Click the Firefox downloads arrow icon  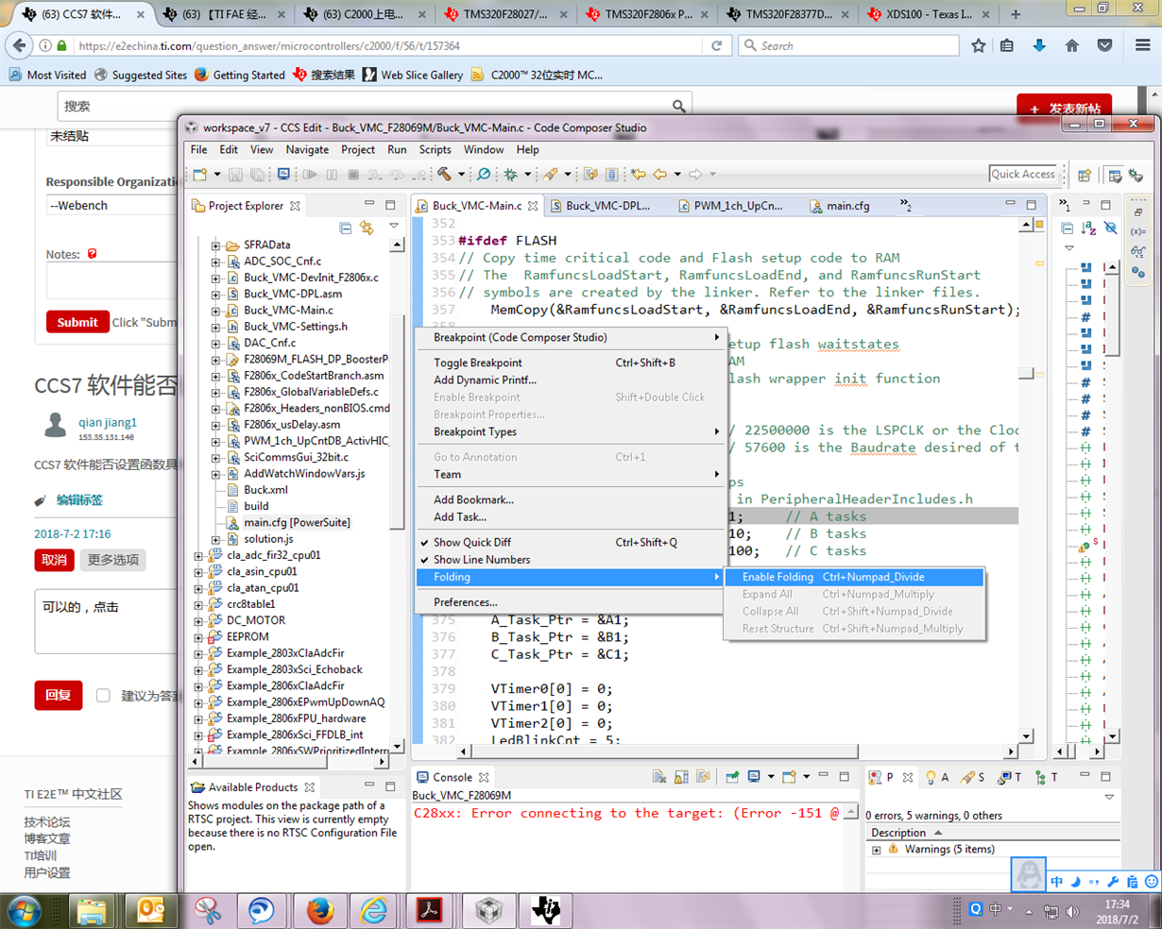1039,45
